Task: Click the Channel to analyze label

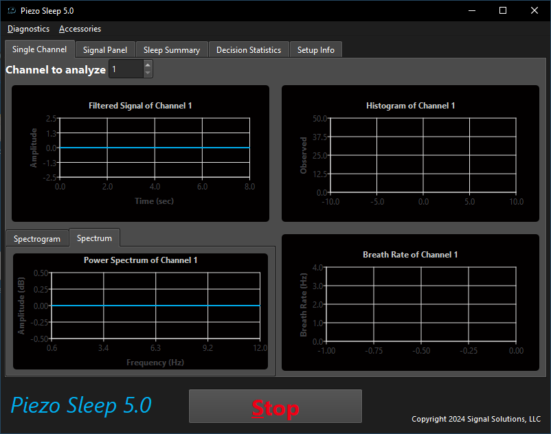Action: tap(56, 70)
